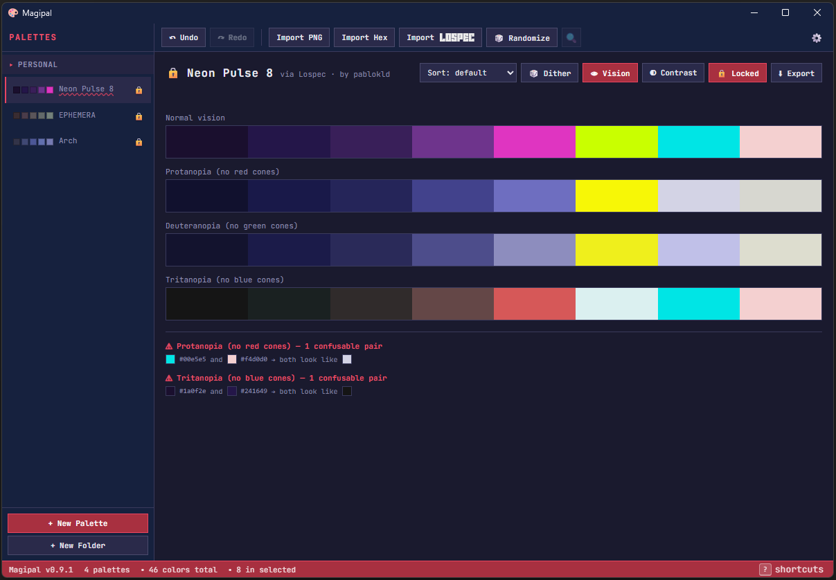Click the 'Normal vision' label
The width and height of the screenshot is (836, 580).
coord(195,118)
